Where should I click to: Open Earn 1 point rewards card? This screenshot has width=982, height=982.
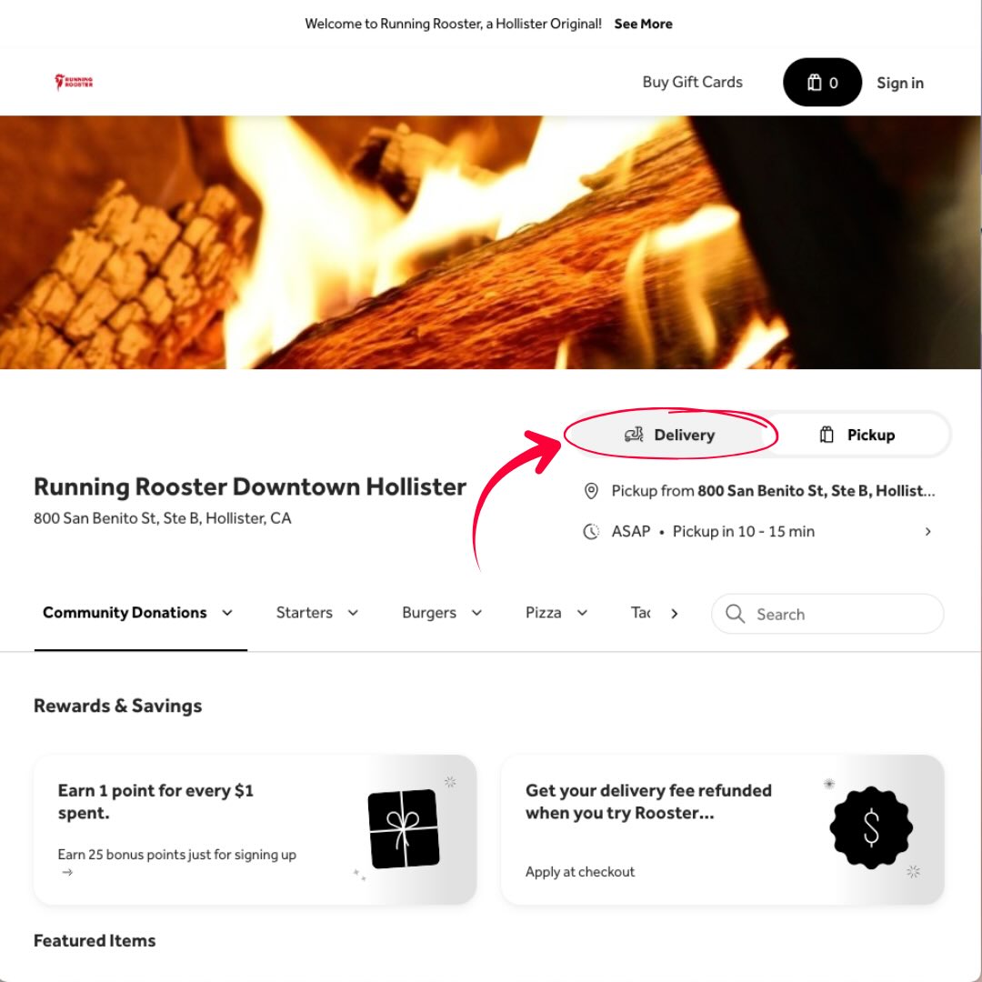[x=255, y=830]
